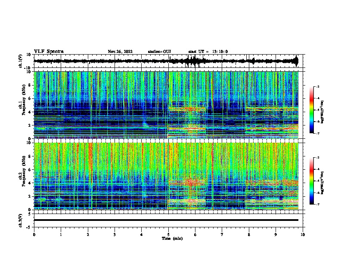The image size is (341, 263).
Task: Click time axis tick label "8"
Action: click(249, 235)
